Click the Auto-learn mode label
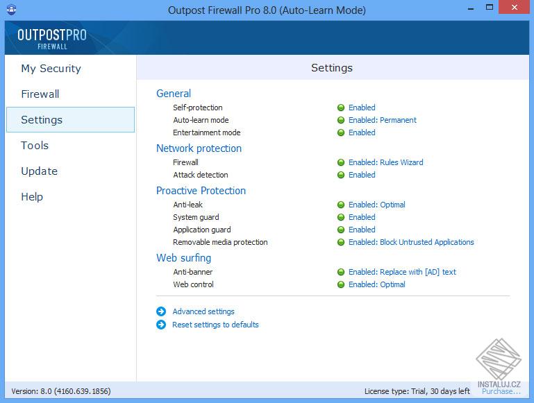 coord(201,120)
